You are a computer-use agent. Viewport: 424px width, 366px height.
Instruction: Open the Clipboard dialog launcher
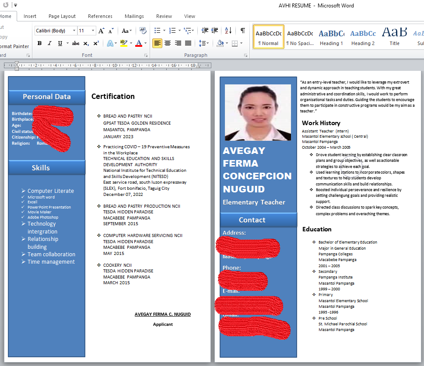point(28,56)
